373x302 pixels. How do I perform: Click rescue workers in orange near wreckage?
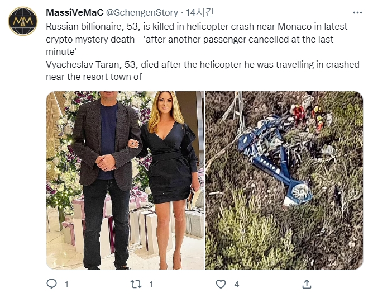(x=309, y=117)
